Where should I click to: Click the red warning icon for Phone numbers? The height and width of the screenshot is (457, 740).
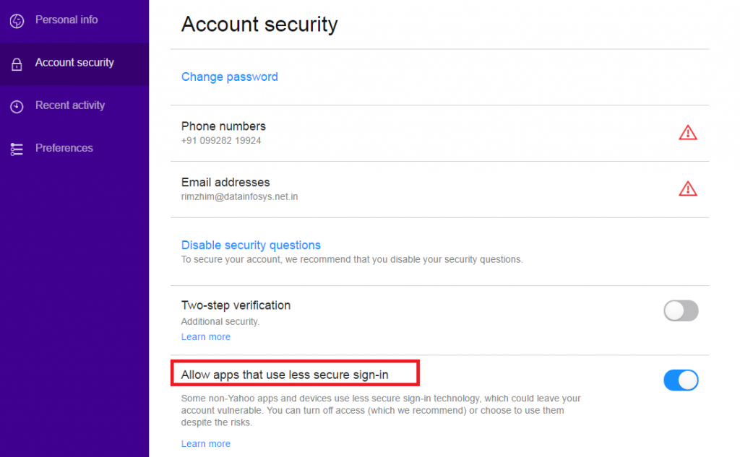point(687,132)
